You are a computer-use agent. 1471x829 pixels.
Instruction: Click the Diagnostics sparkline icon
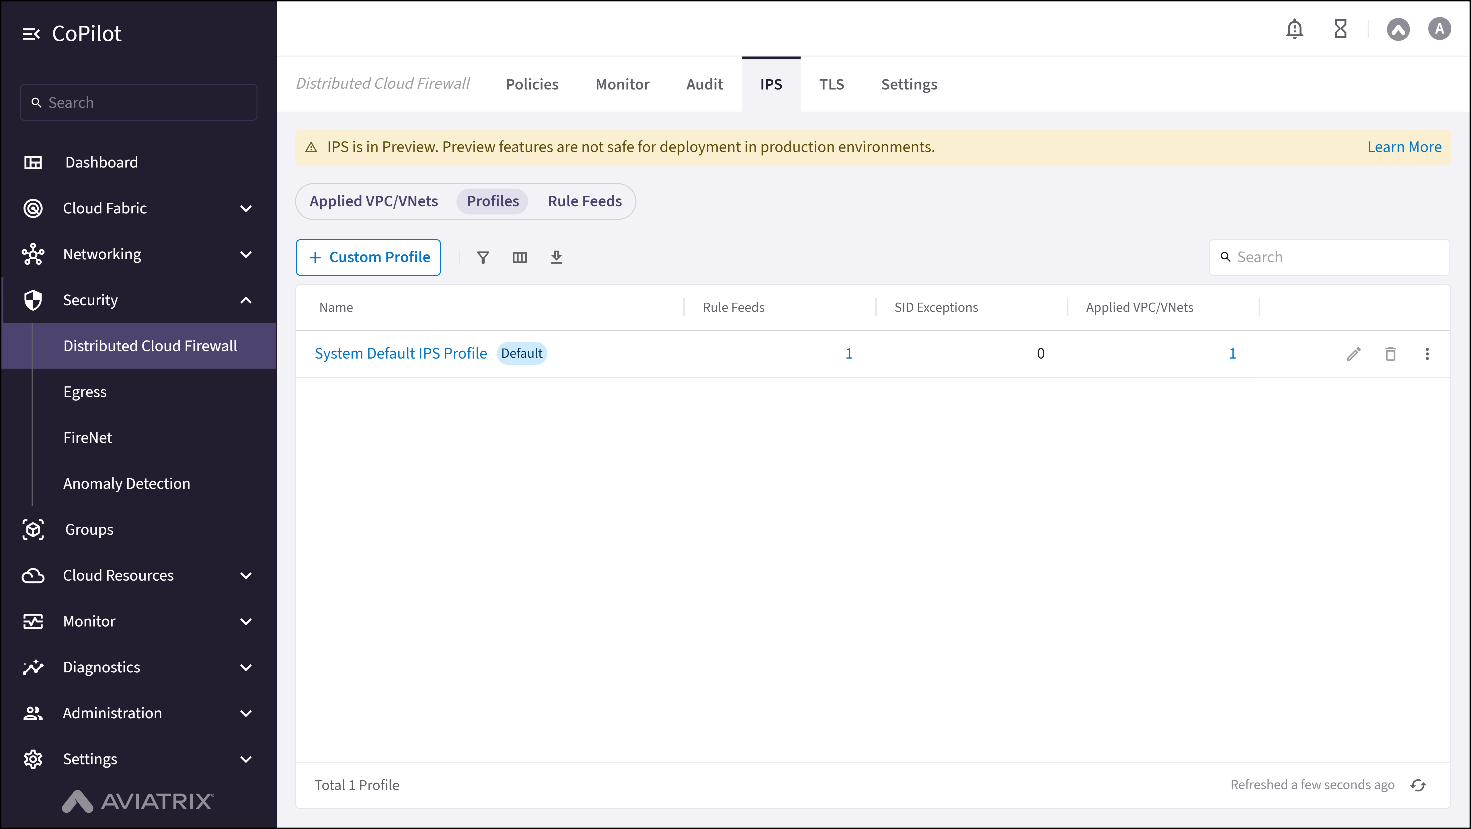(33, 667)
